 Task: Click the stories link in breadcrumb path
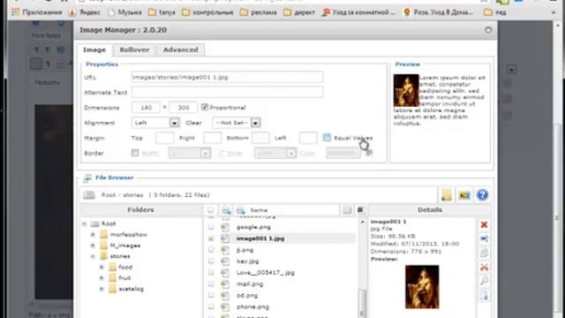pos(133,195)
